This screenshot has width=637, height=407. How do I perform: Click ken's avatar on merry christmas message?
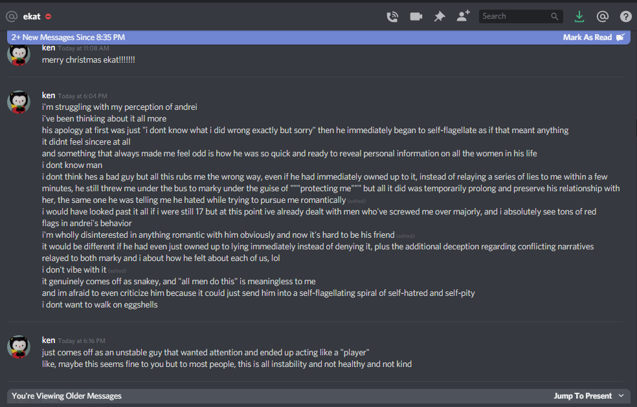point(19,55)
